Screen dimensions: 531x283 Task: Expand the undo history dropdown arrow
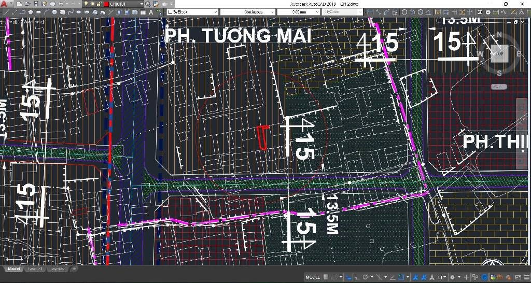67,4
